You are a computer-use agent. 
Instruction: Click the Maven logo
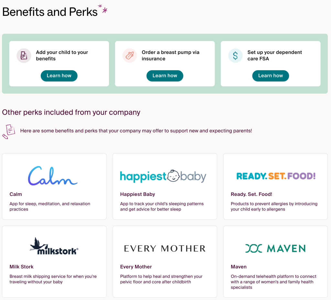click(275, 249)
